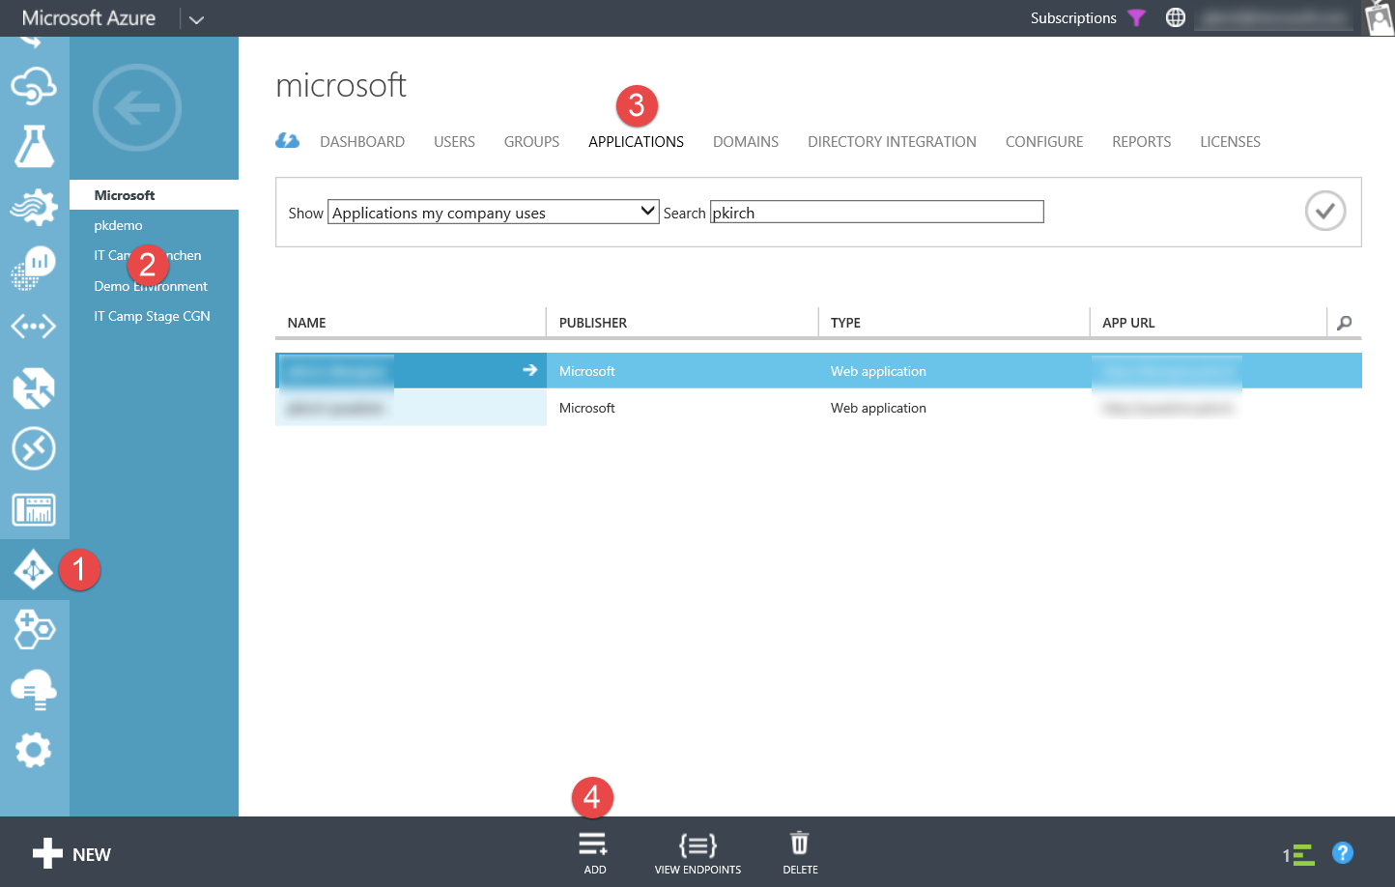
Task: Sort by the APP URL column header
Action: 1128,323
